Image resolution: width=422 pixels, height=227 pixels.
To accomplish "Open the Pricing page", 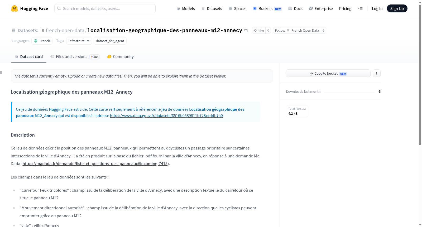I will point(345,8).
